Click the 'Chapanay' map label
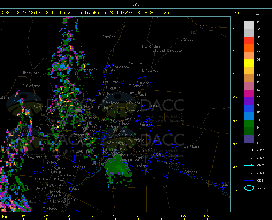272x220 pixels. pos(129,119)
